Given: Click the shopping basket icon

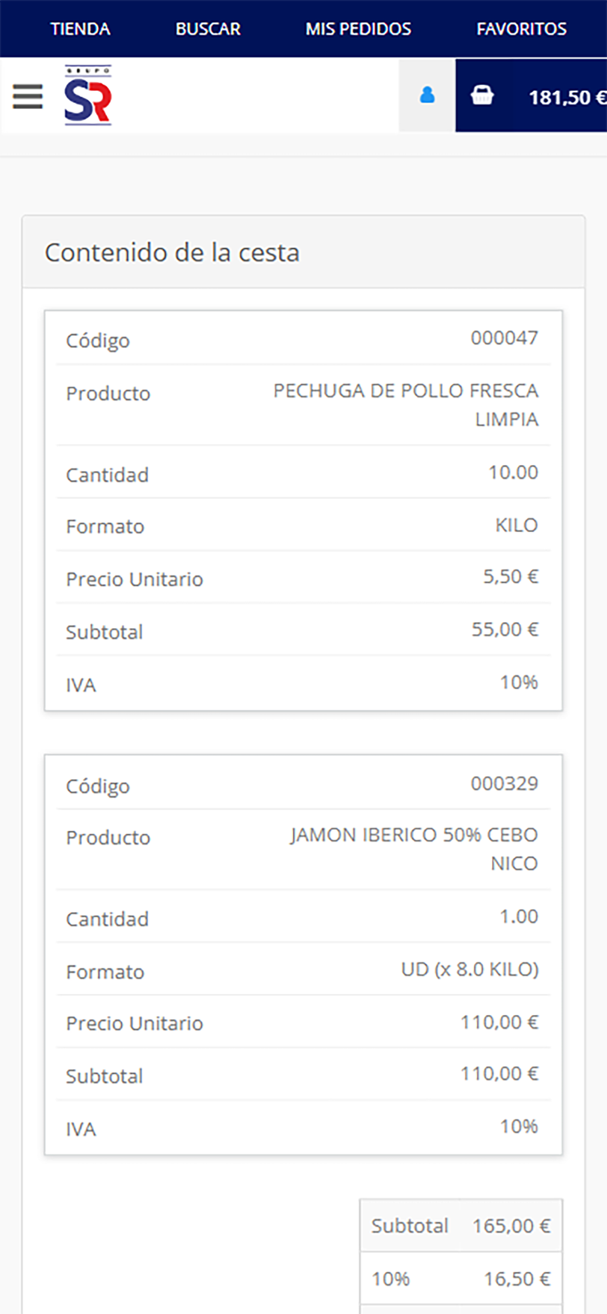Looking at the screenshot, I should pyautogui.click(x=482, y=96).
